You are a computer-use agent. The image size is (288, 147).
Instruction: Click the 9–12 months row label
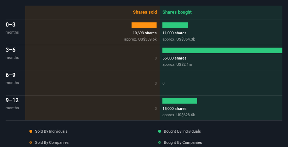[x=12, y=104]
